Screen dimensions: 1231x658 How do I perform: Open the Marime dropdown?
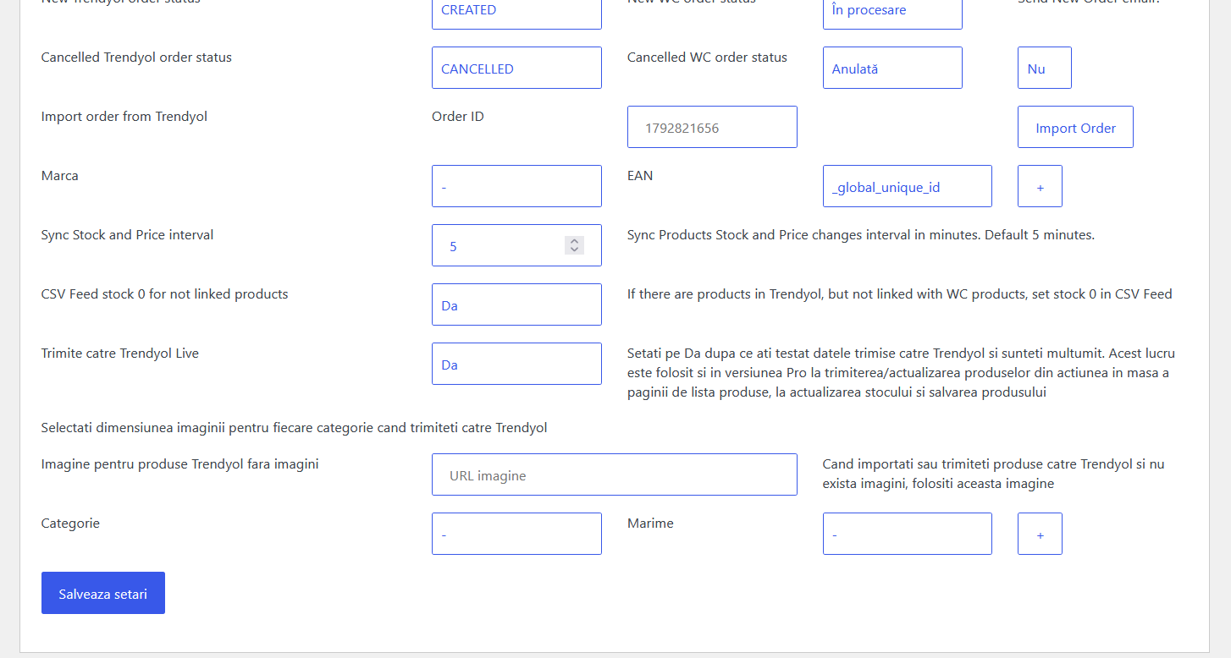click(907, 534)
